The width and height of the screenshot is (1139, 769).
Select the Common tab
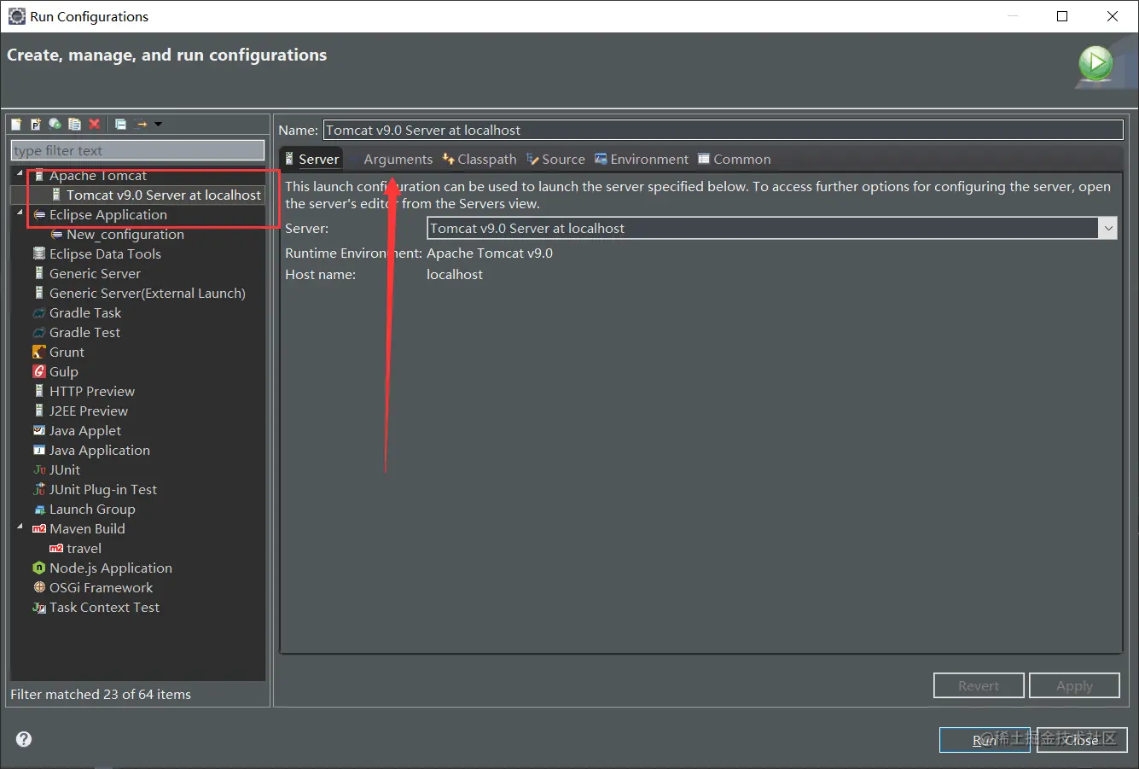[735, 159]
